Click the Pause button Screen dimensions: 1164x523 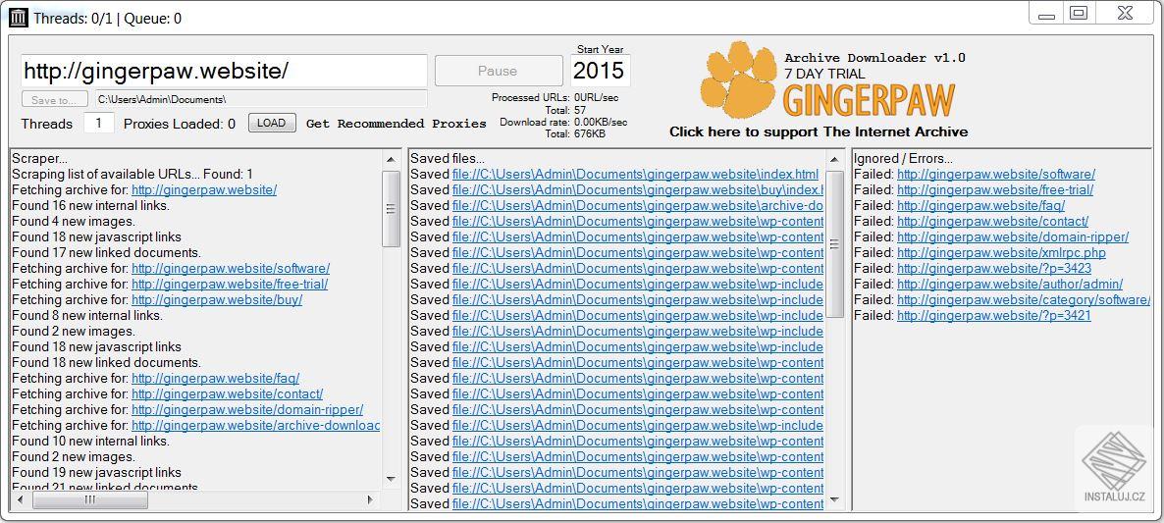499,72
